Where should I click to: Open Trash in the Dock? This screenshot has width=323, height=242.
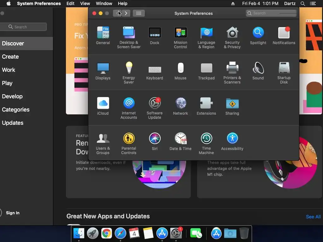point(244,233)
